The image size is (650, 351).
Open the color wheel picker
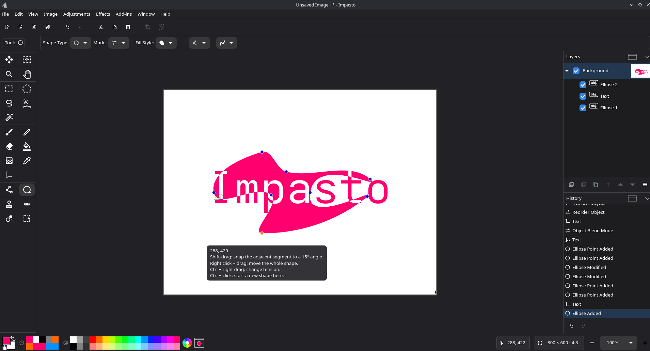point(187,343)
